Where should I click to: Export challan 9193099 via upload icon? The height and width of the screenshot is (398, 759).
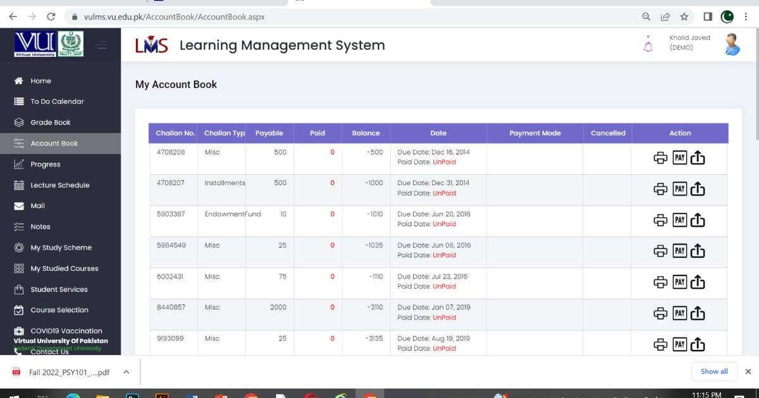point(698,344)
